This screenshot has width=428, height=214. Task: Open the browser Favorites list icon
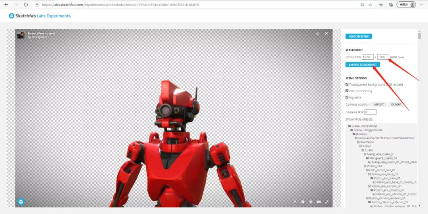click(381, 5)
